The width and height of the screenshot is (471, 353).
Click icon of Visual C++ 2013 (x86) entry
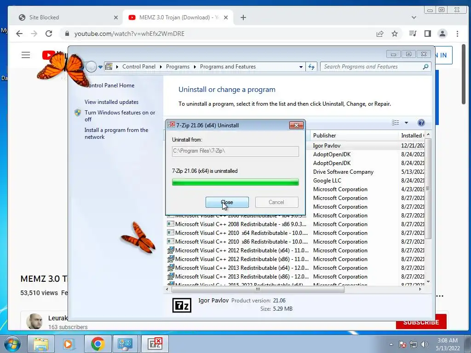click(x=171, y=276)
